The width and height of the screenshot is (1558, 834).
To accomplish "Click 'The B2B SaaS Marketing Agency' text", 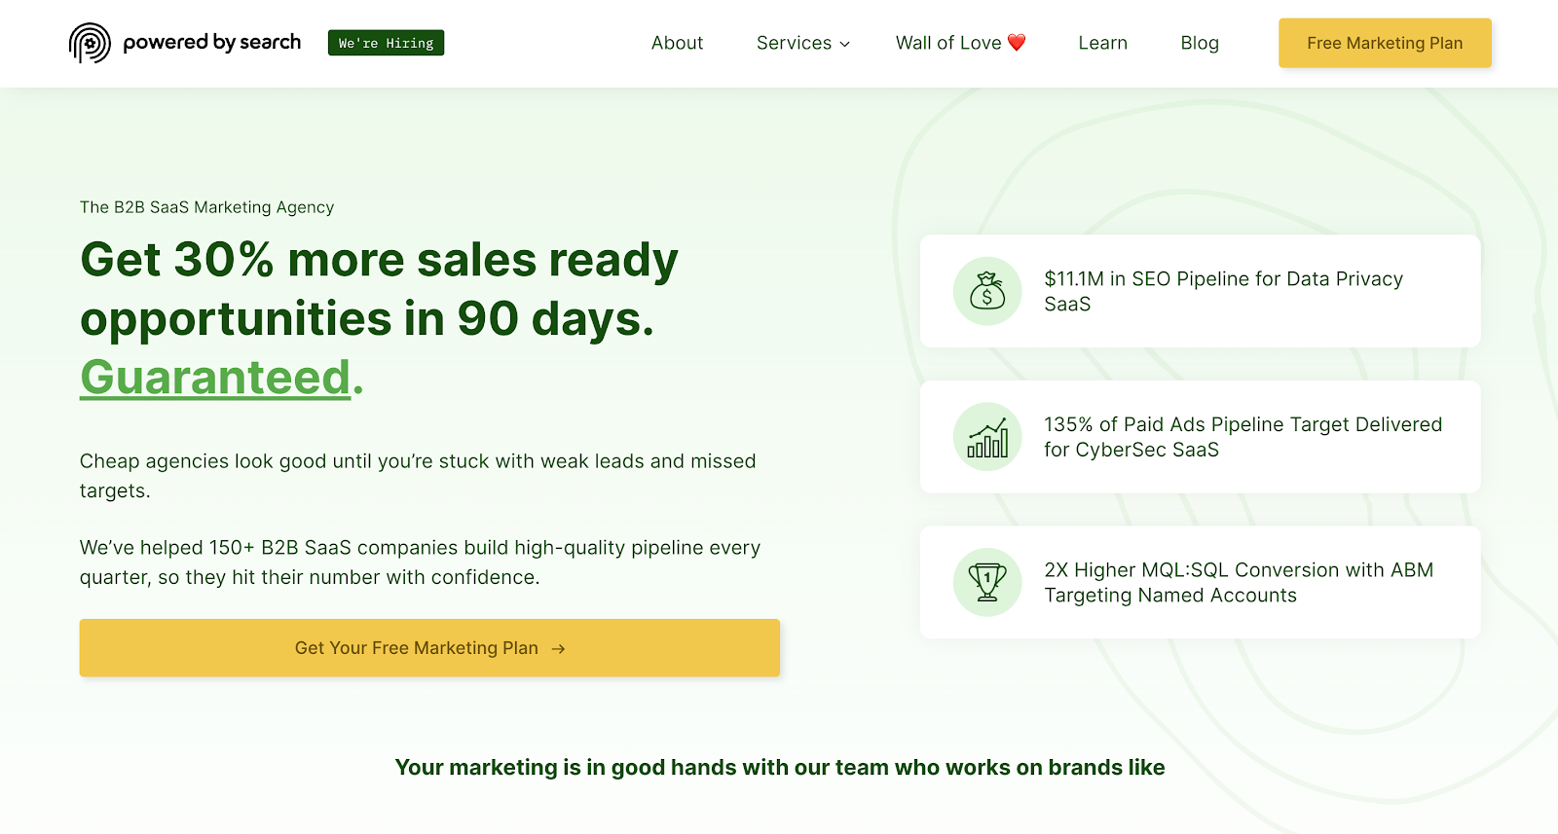I will [206, 207].
